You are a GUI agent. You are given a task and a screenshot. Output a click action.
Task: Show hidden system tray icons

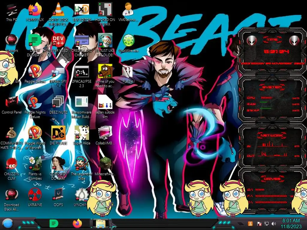[241, 224]
